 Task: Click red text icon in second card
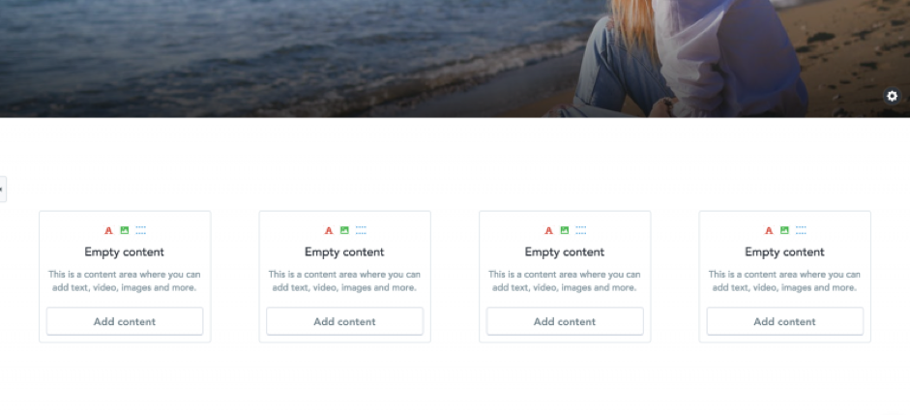(x=329, y=230)
